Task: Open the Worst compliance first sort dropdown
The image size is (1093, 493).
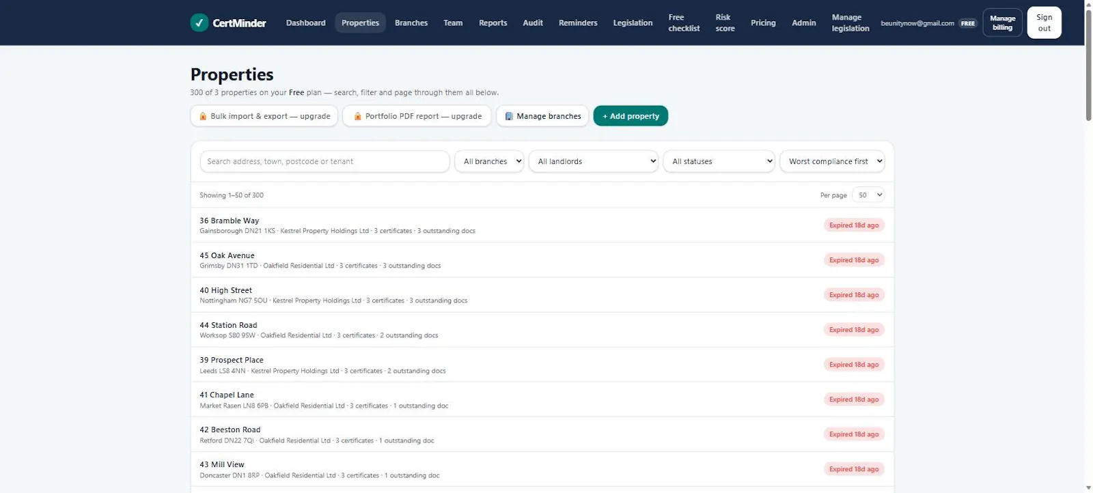Action: (x=832, y=161)
